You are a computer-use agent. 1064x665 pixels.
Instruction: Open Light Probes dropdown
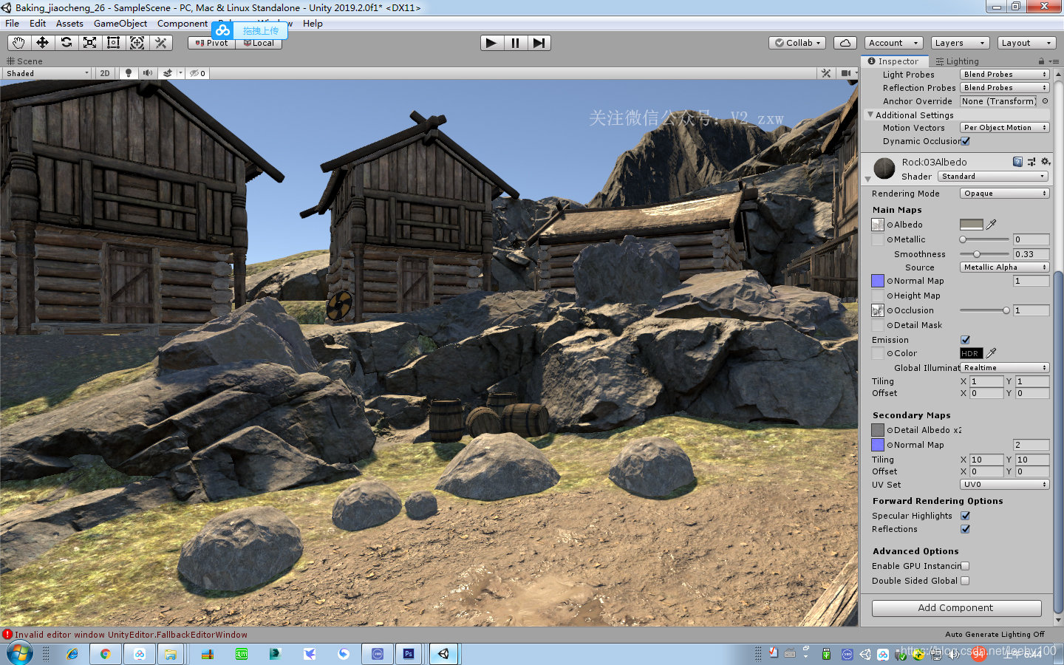(1005, 75)
